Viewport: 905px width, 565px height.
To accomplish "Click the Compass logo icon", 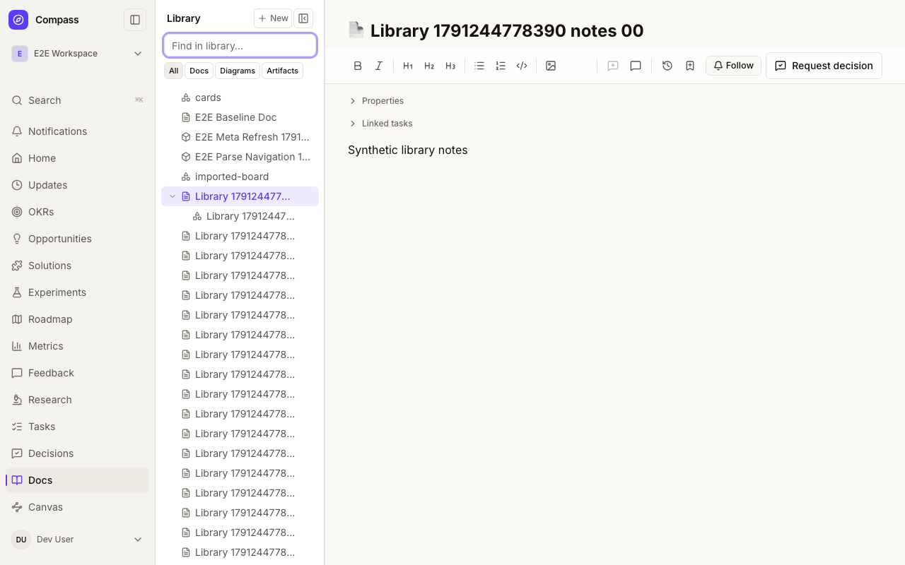I will point(18,20).
